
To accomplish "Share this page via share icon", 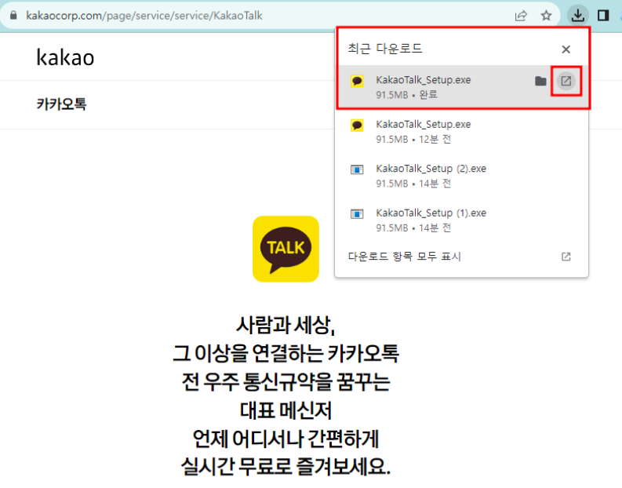I will [521, 16].
